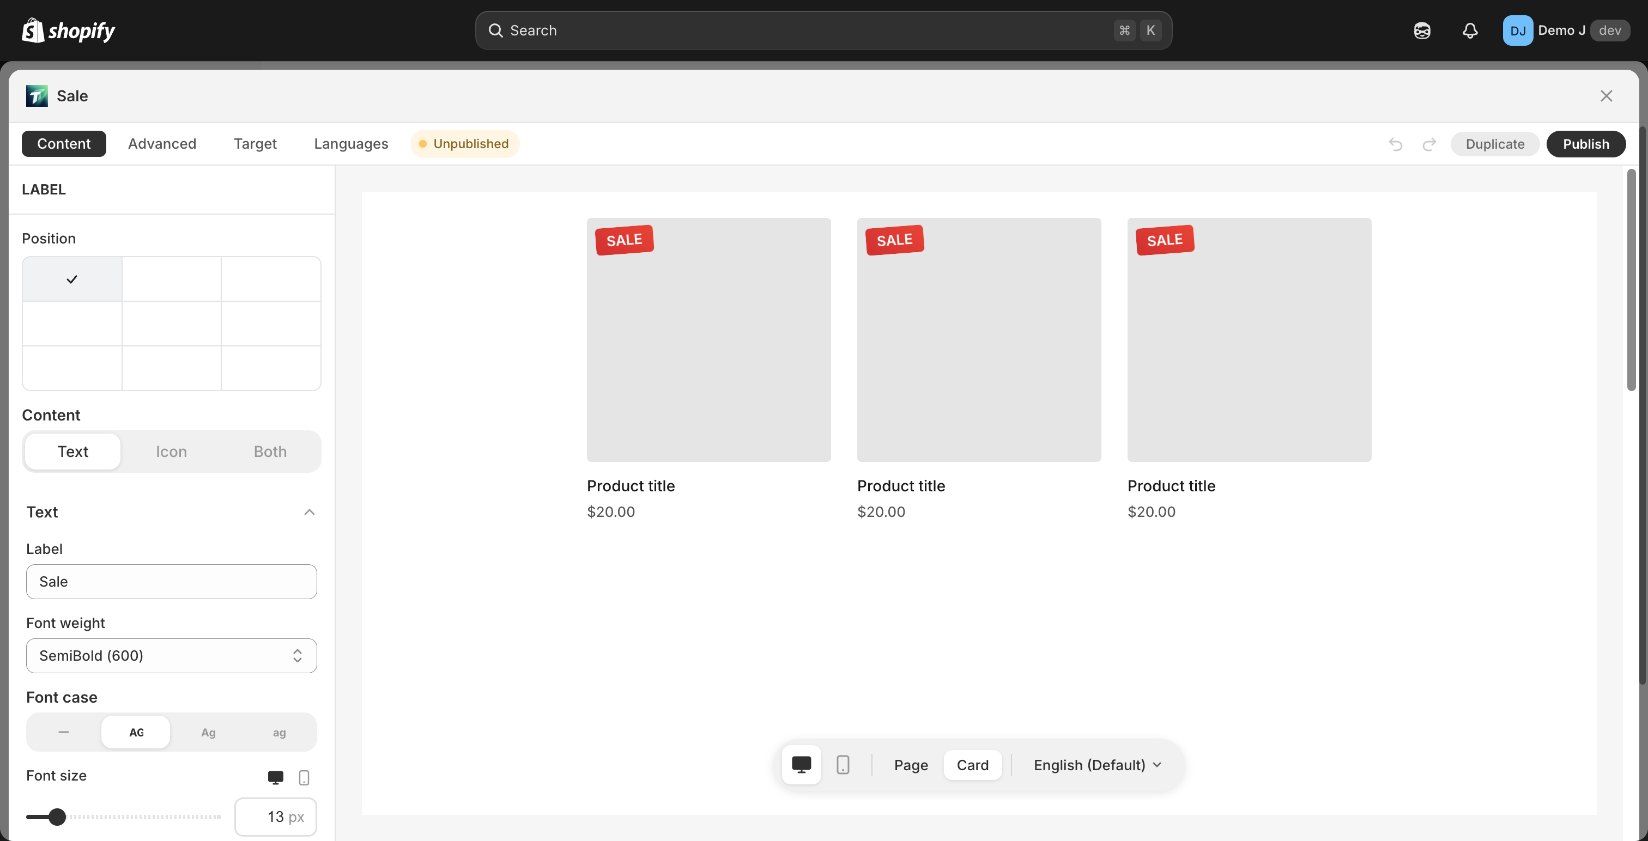1648x841 pixels.
Task: Click the first product image placeholder
Action: 709,339
